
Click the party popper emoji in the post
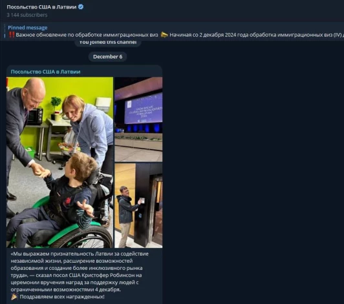pos(14,297)
